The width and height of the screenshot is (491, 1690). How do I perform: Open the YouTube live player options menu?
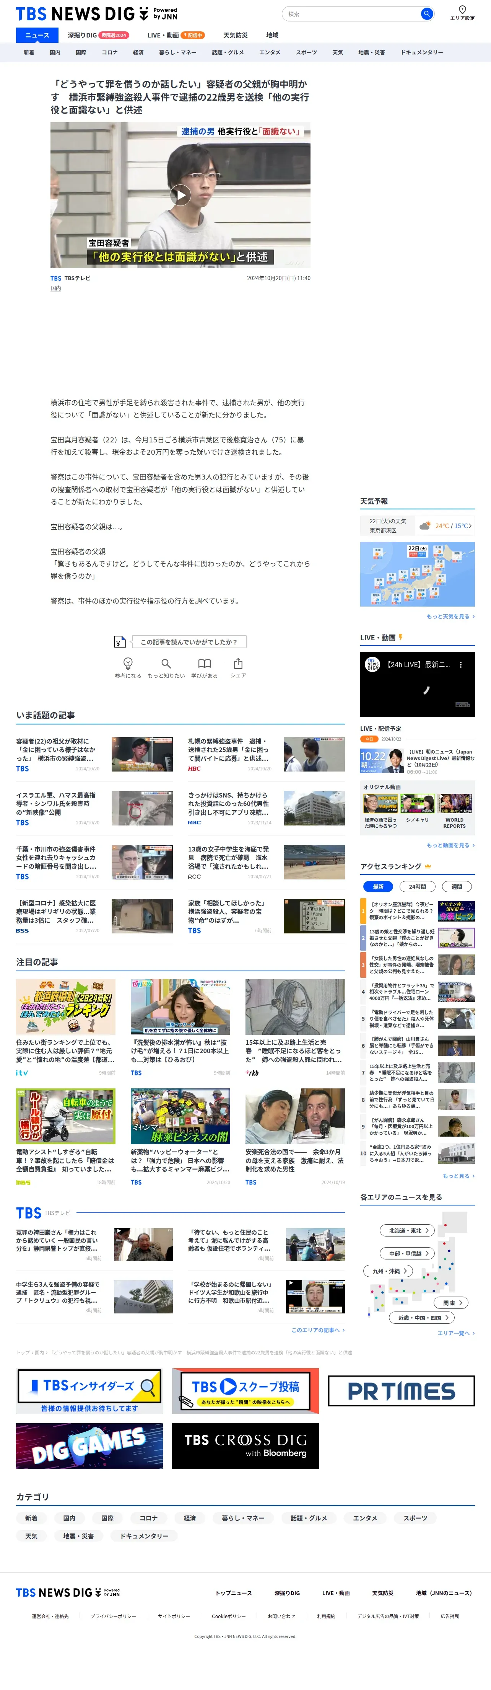[x=461, y=665]
